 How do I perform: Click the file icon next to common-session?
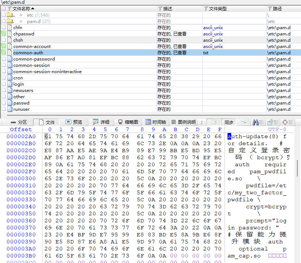(10, 65)
